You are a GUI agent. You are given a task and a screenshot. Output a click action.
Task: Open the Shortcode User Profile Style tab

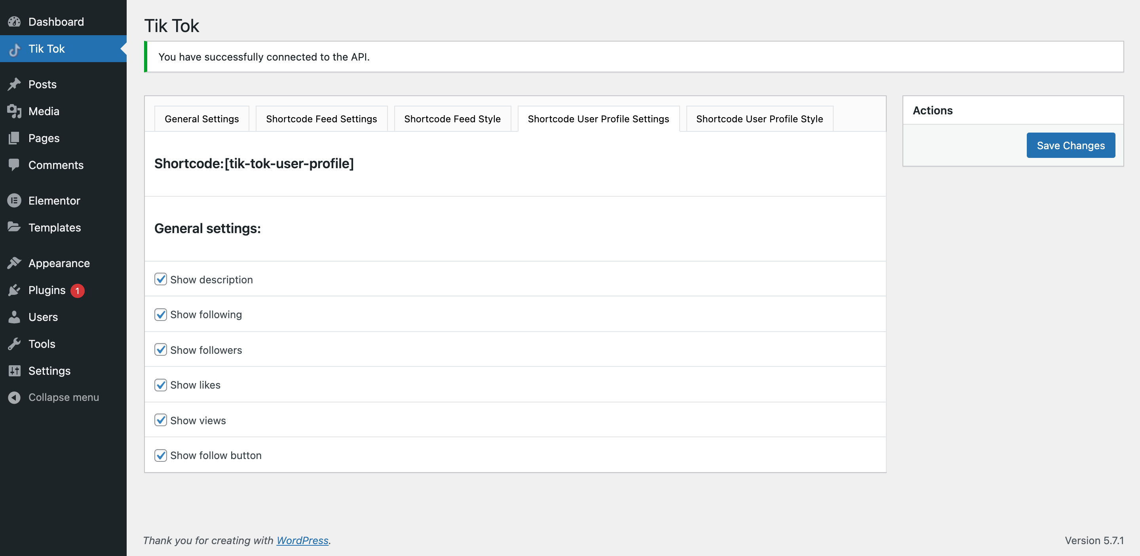tap(759, 119)
